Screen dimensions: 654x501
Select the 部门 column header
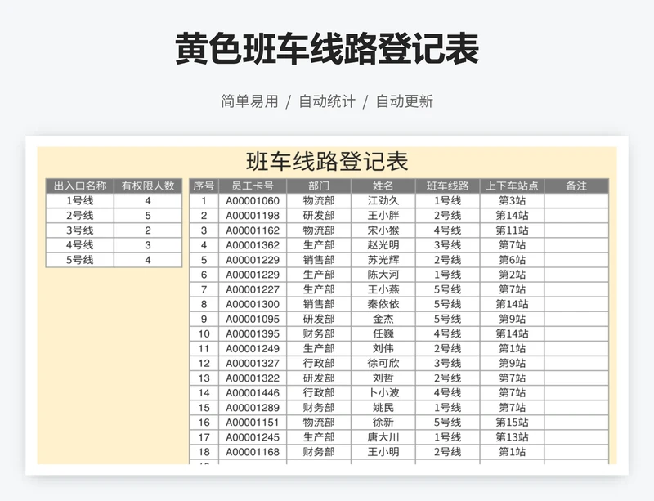coord(319,186)
